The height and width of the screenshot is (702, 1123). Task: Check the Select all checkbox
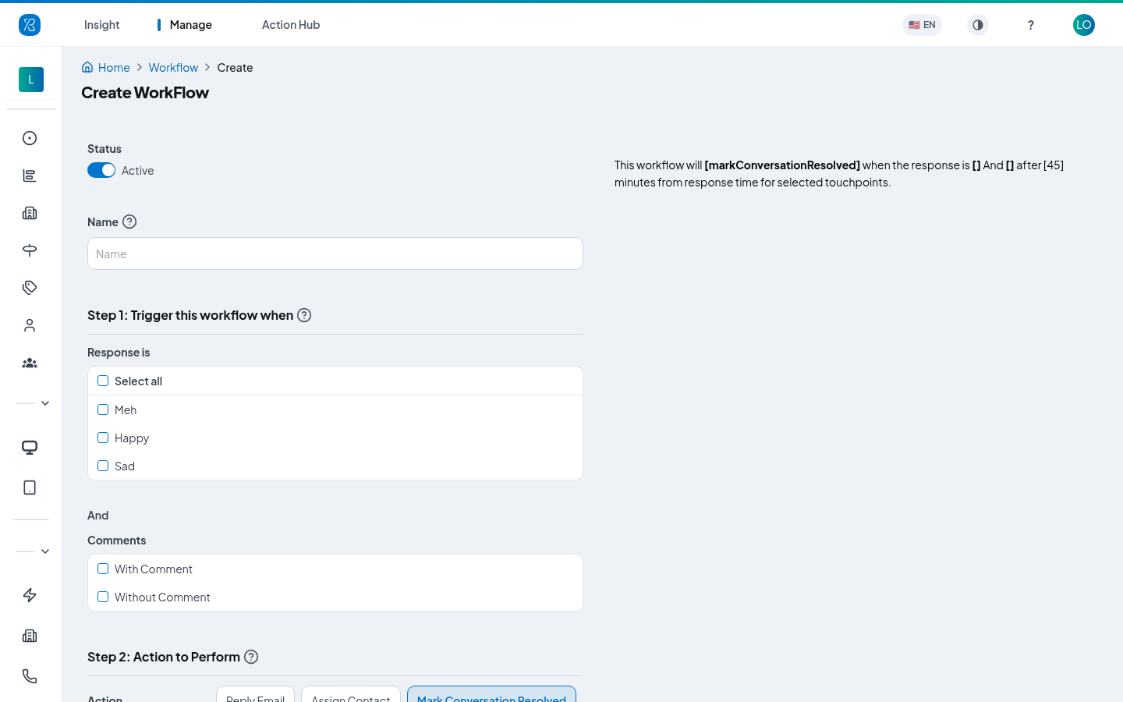[x=103, y=381]
